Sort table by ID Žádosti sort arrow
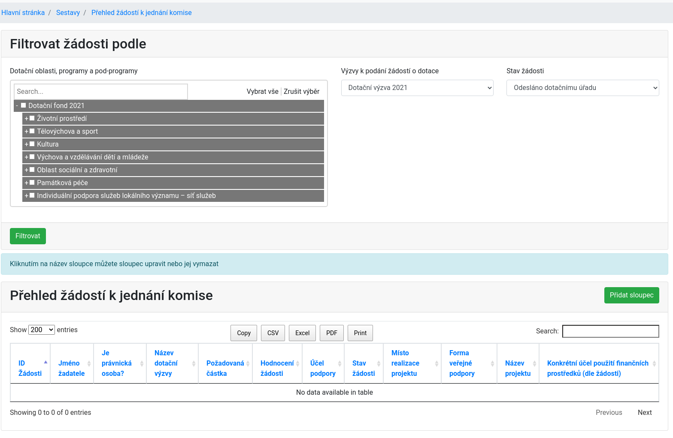The width and height of the screenshot is (673, 438). tap(45, 363)
